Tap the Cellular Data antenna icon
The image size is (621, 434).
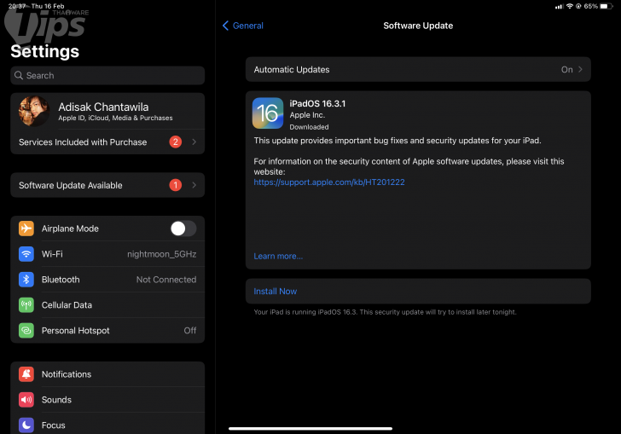pos(26,305)
